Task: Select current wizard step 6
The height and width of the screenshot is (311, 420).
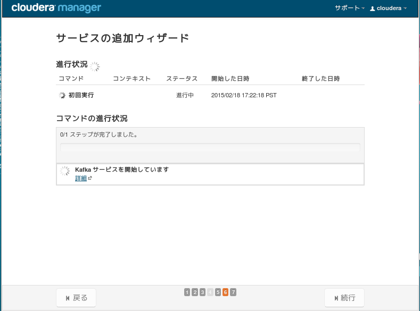Action: (225, 292)
